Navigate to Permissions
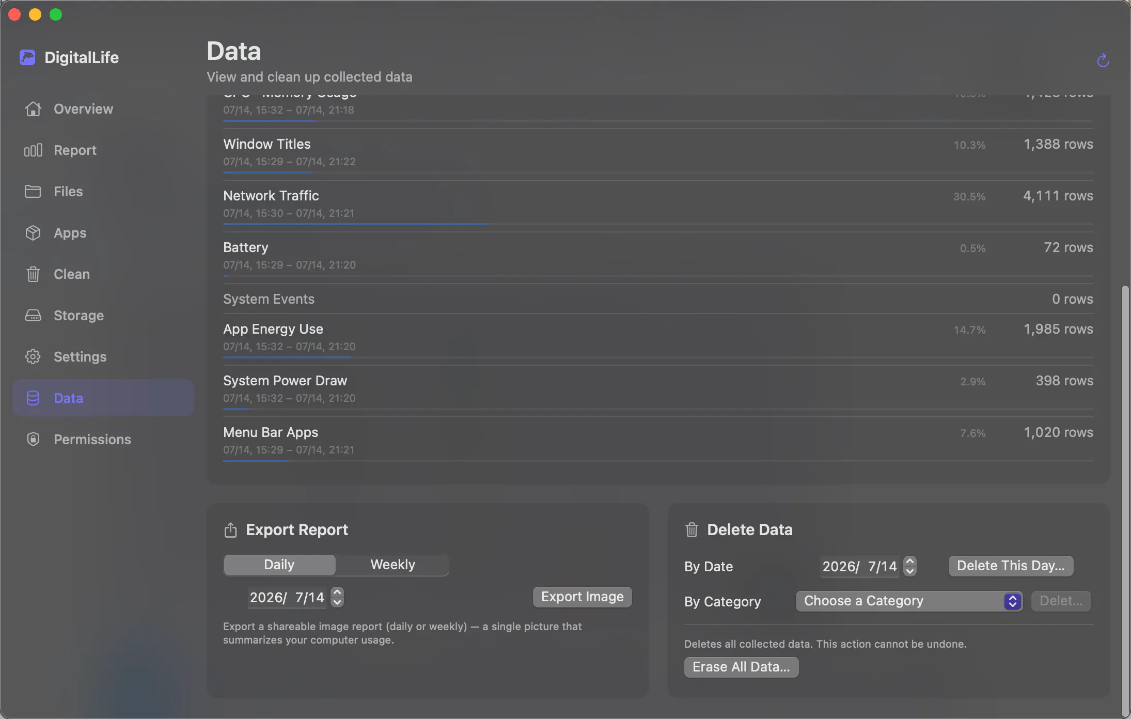Screen dimensions: 1131x719 pyautogui.click(x=103, y=440)
